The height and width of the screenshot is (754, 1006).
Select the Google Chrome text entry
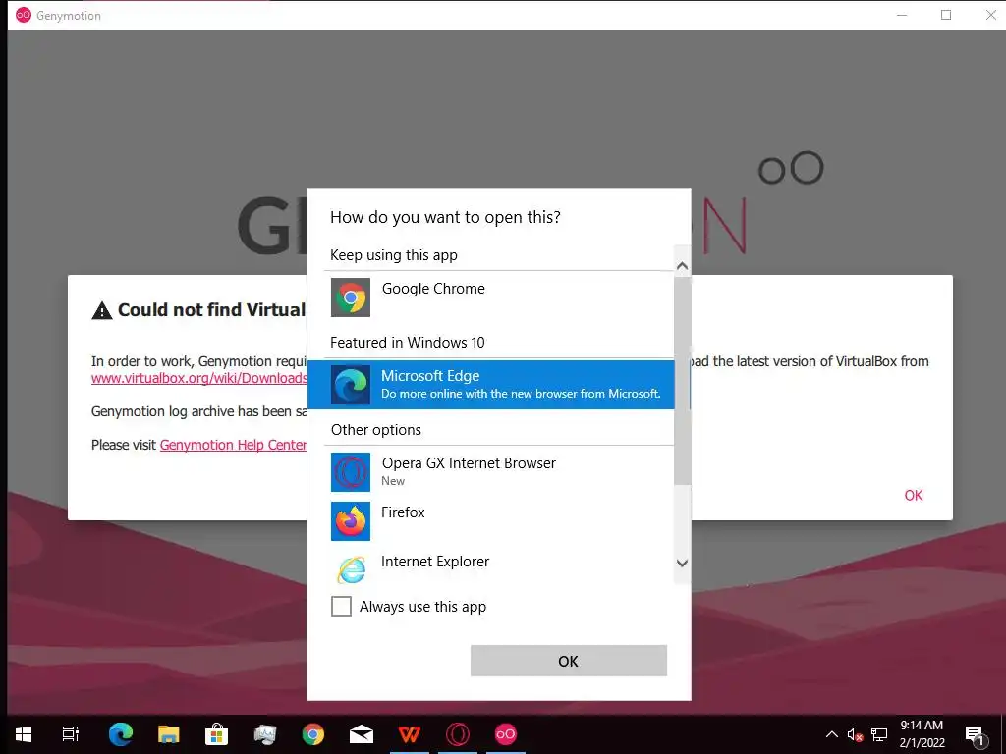(x=433, y=289)
